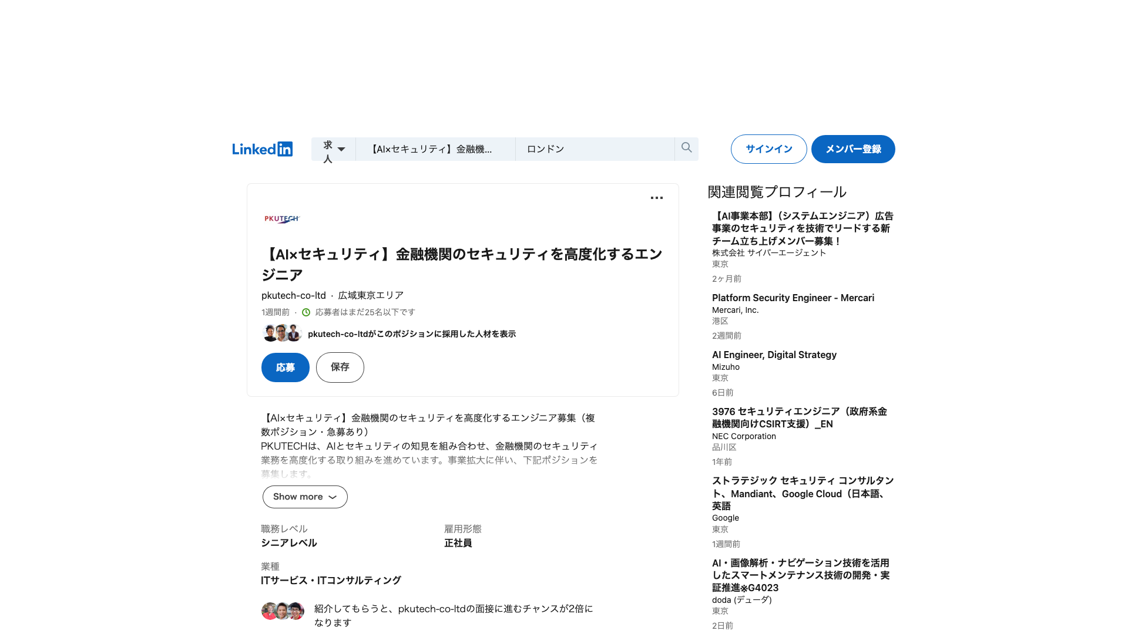Click the 業種 label

(270, 566)
